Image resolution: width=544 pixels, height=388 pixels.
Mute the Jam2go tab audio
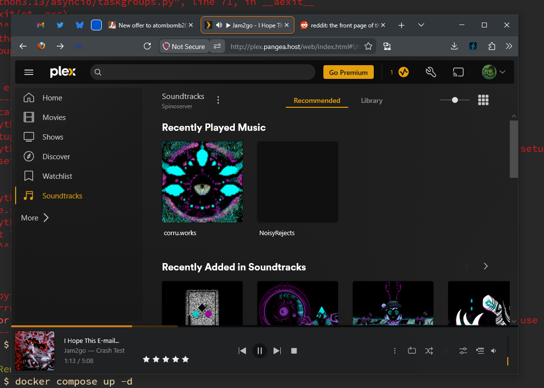pos(219,25)
